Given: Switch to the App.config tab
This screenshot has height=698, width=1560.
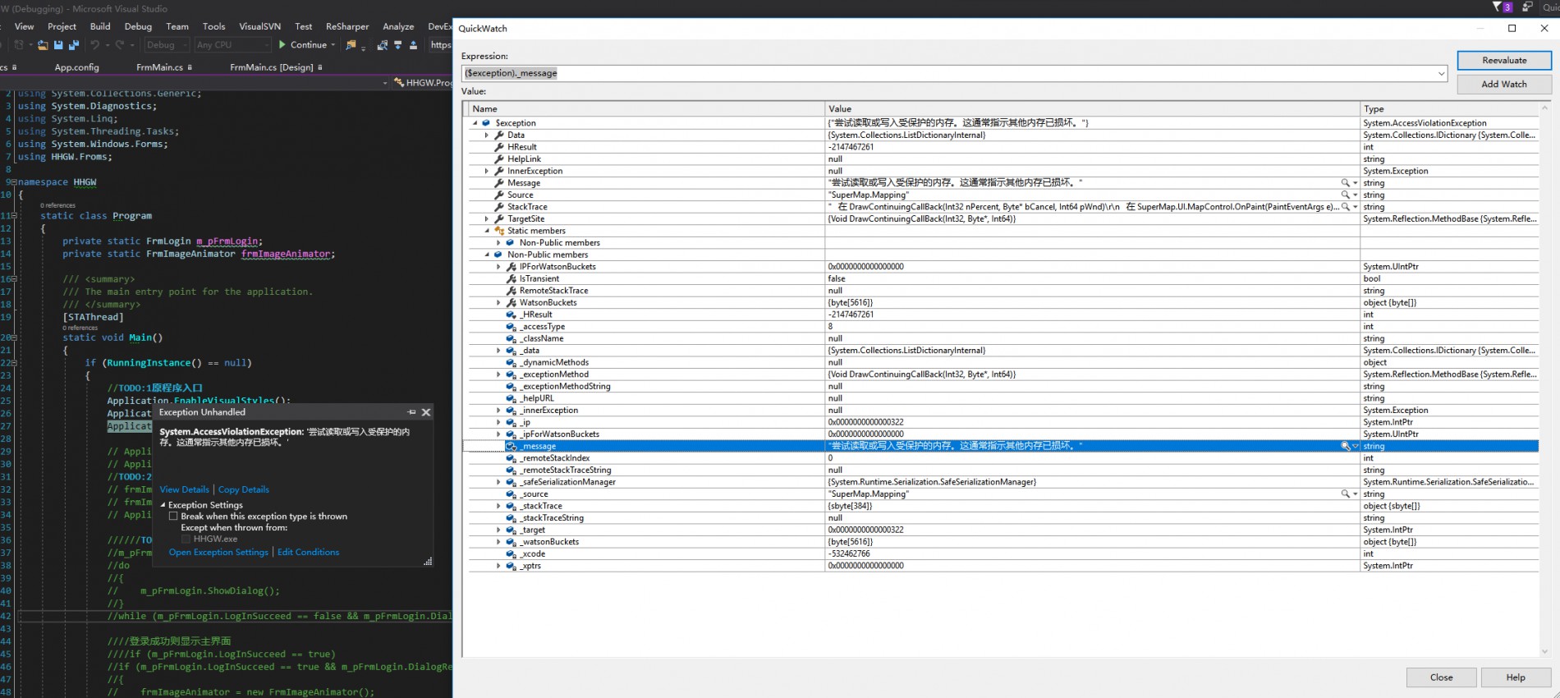Looking at the screenshot, I should point(76,67).
